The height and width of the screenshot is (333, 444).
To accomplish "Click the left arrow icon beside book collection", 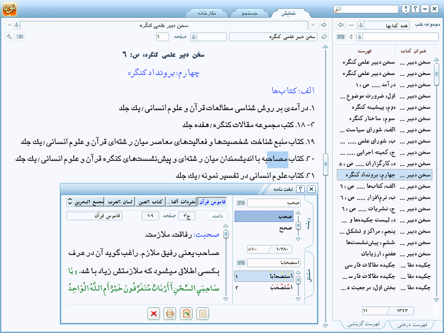I will click(x=341, y=25).
